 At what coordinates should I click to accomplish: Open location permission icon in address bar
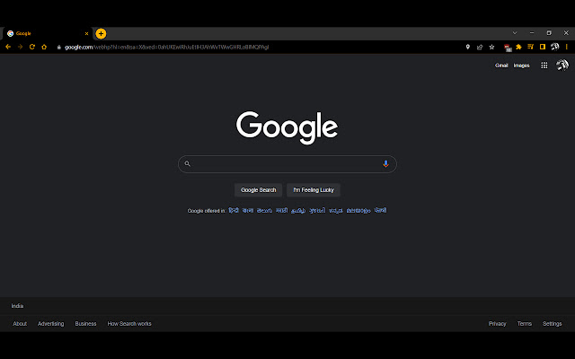click(x=467, y=47)
